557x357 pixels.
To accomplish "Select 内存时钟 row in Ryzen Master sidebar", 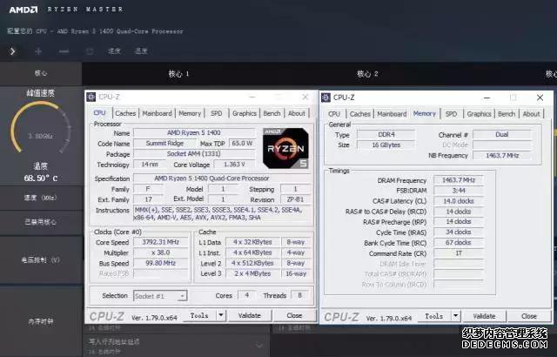I will 41,321.
